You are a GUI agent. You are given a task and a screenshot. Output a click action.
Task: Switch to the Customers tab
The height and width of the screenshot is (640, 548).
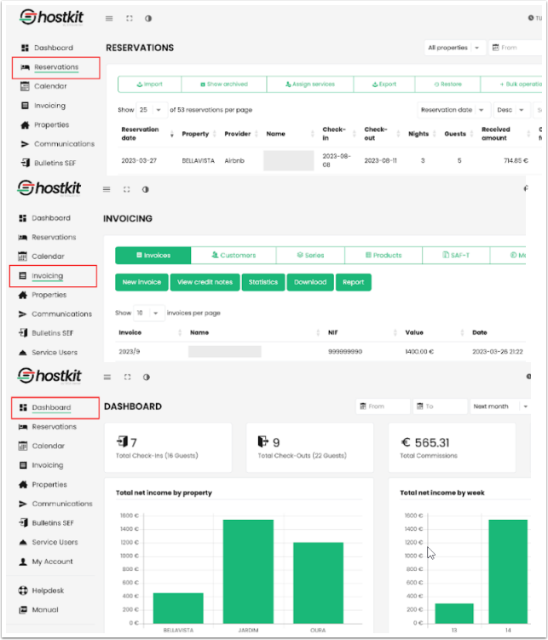(233, 255)
